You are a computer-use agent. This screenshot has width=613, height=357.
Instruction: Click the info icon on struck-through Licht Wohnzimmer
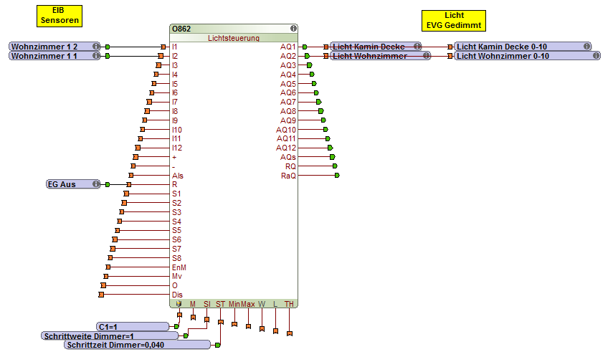tap(426, 56)
